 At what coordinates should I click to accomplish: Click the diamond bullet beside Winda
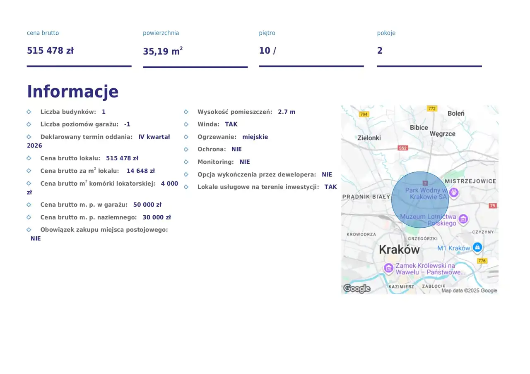pos(186,124)
